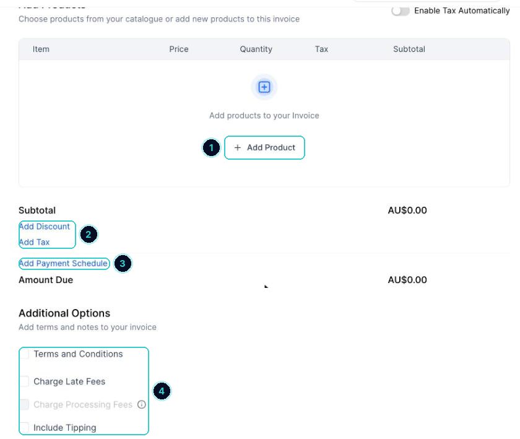Open info icon beside Charge Processing Fees
This screenshot has width=520, height=439.
pyautogui.click(x=142, y=404)
